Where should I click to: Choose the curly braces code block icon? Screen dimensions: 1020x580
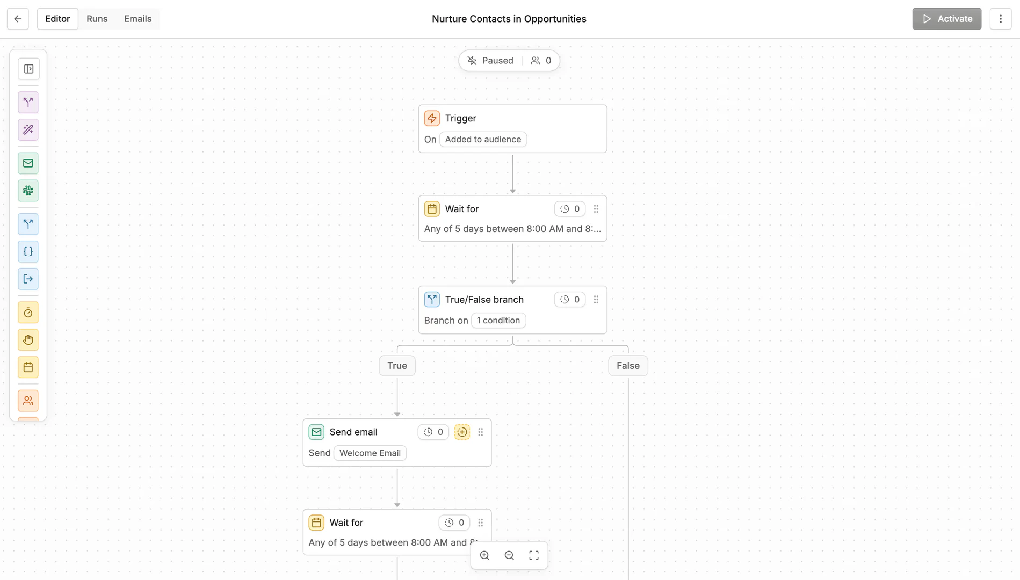coord(28,251)
